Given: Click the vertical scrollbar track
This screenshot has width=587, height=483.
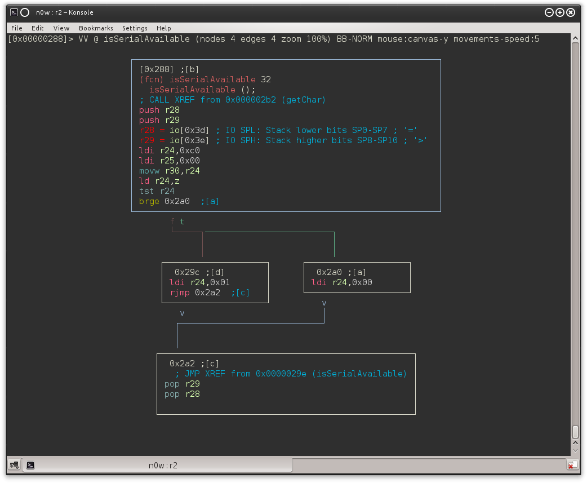Looking at the screenshot, I should pyautogui.click(x=576, y=225).
